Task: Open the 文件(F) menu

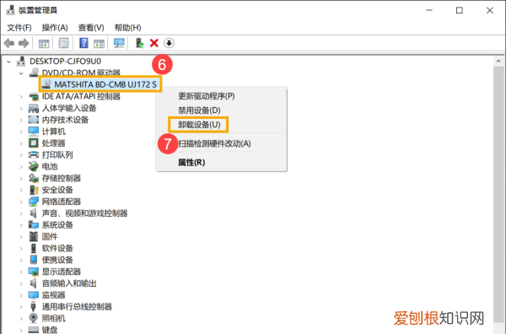Action: point(19,28)
